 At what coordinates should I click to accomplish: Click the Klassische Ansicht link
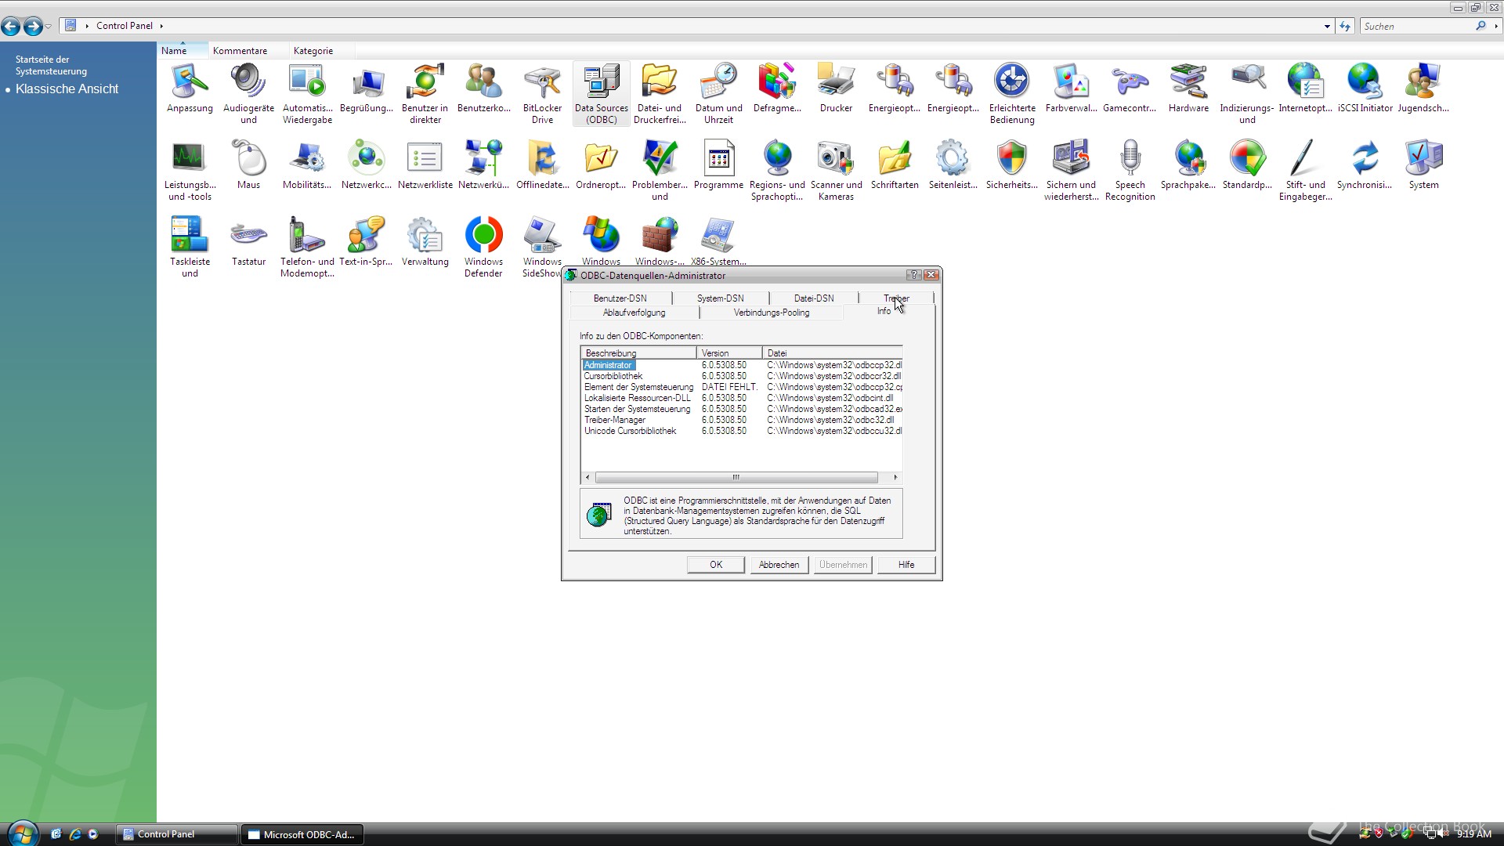tap(67, 89)
